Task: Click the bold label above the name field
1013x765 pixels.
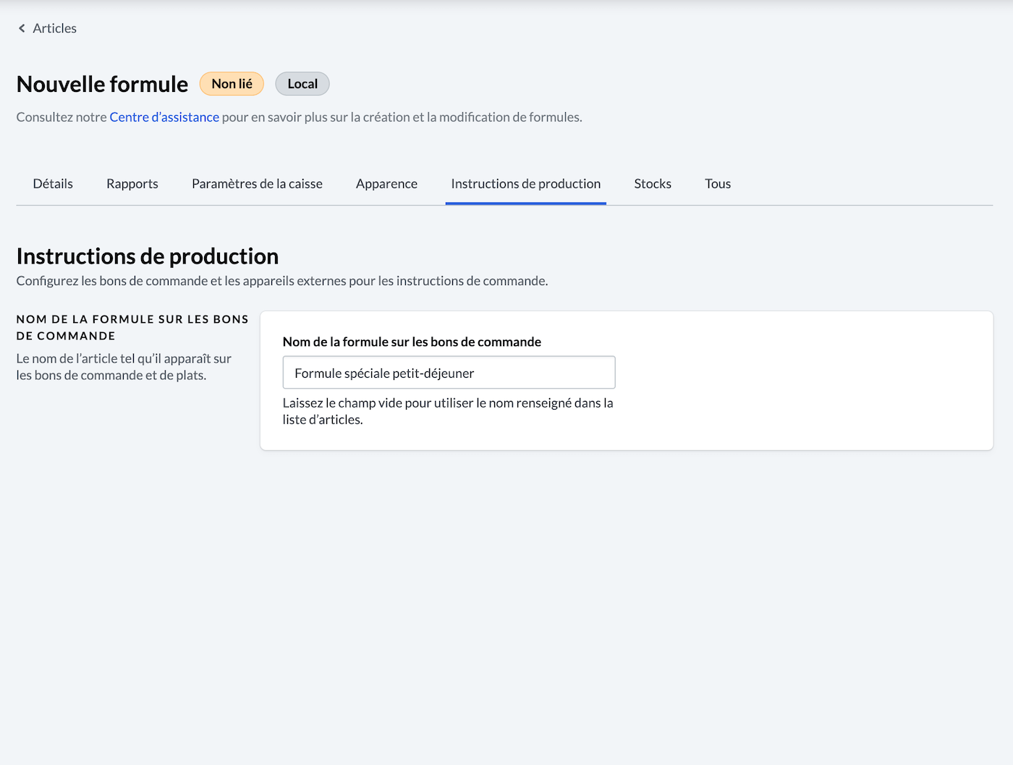Action: pos(412,342)
